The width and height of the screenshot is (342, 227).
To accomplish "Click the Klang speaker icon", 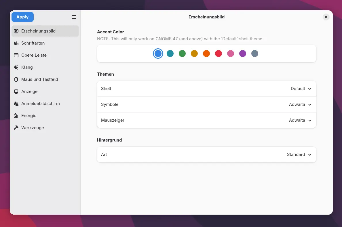I will 16,67.
